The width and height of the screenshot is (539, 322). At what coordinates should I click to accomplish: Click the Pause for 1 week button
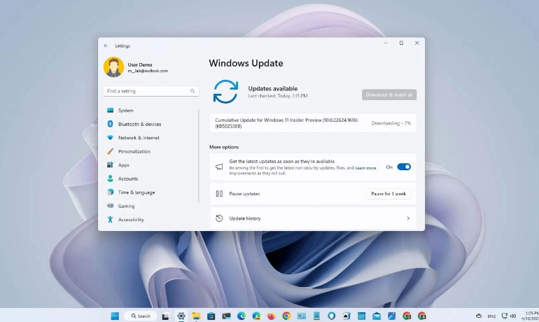click(x=388, y=194)
